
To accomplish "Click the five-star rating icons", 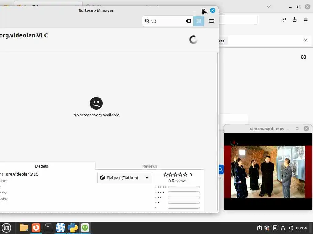I will tap(175, 175).
